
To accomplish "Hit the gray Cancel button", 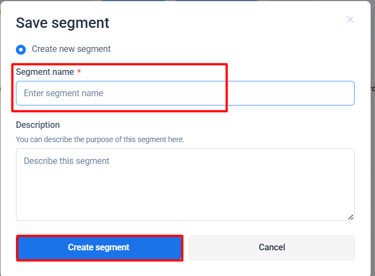I will click(271, 248).
